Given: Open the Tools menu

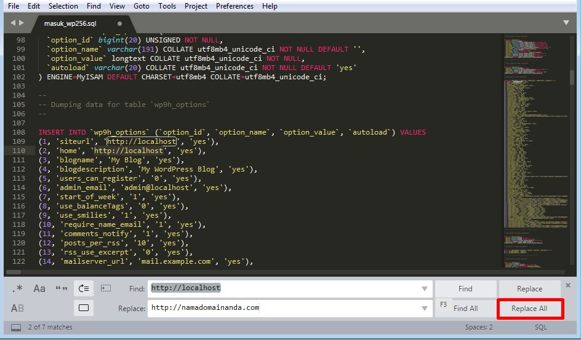Looking at the screenshot, I should [x=167, y=6].
